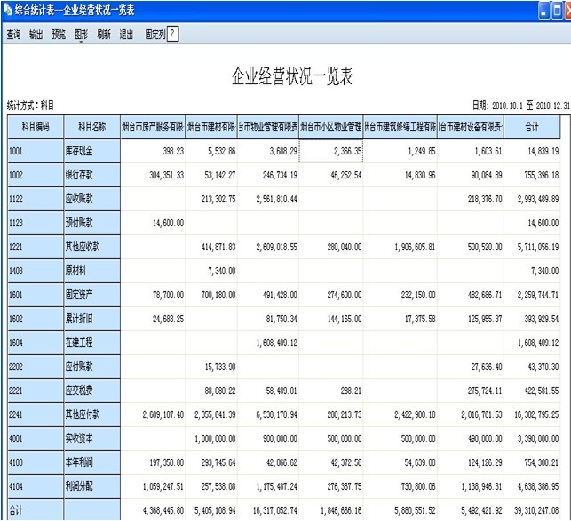
Task: Select the 实收资本 row name
Action: click(x=91, y=438)
